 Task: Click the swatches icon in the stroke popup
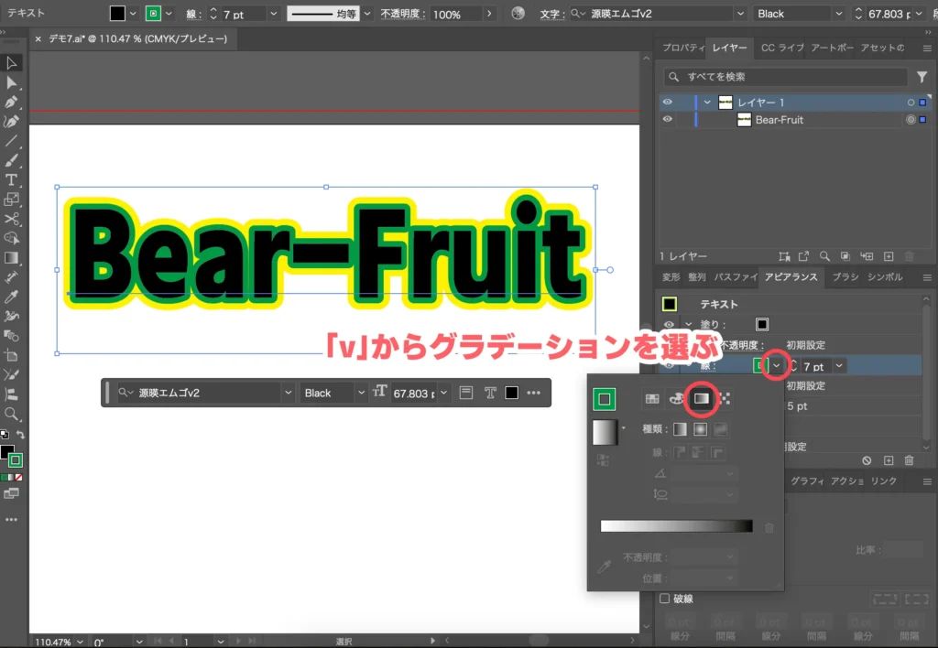tap(651, 399)
